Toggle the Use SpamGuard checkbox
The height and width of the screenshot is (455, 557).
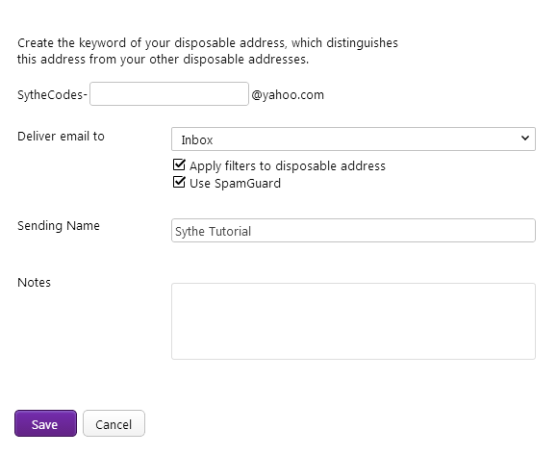[179, 182]
